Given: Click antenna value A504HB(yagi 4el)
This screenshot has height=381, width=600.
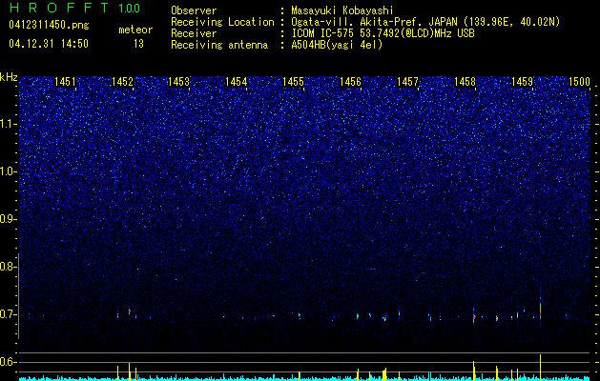Looking at the screenshot, I should (x=337, y=45).
